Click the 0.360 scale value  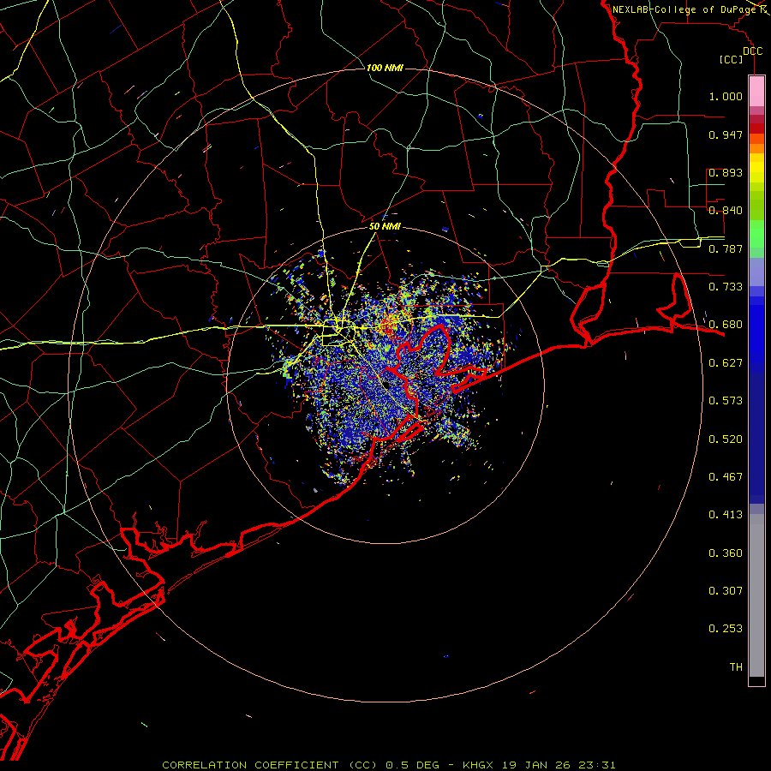(726, 553)
